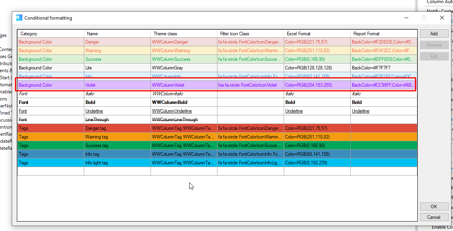Viewport: 453px width, 231px height.
Task: Click the BackColor=#F7F7F7 Report Format cell
Action: pos(384,68)
